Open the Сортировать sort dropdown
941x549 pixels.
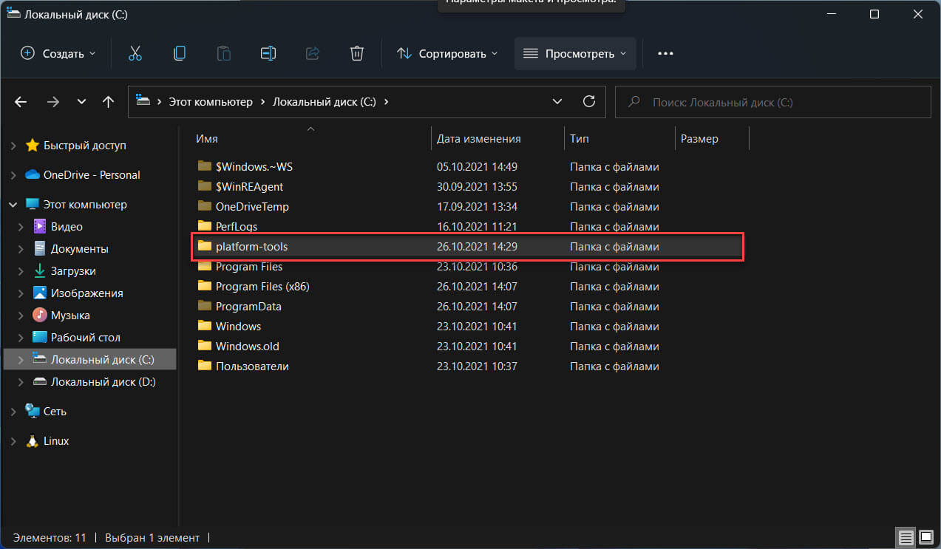click(x=447, y=53)
